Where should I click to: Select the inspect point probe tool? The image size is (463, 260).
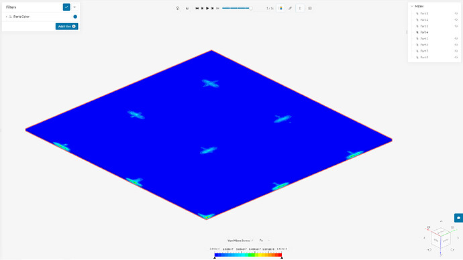[x=290, y=8]
